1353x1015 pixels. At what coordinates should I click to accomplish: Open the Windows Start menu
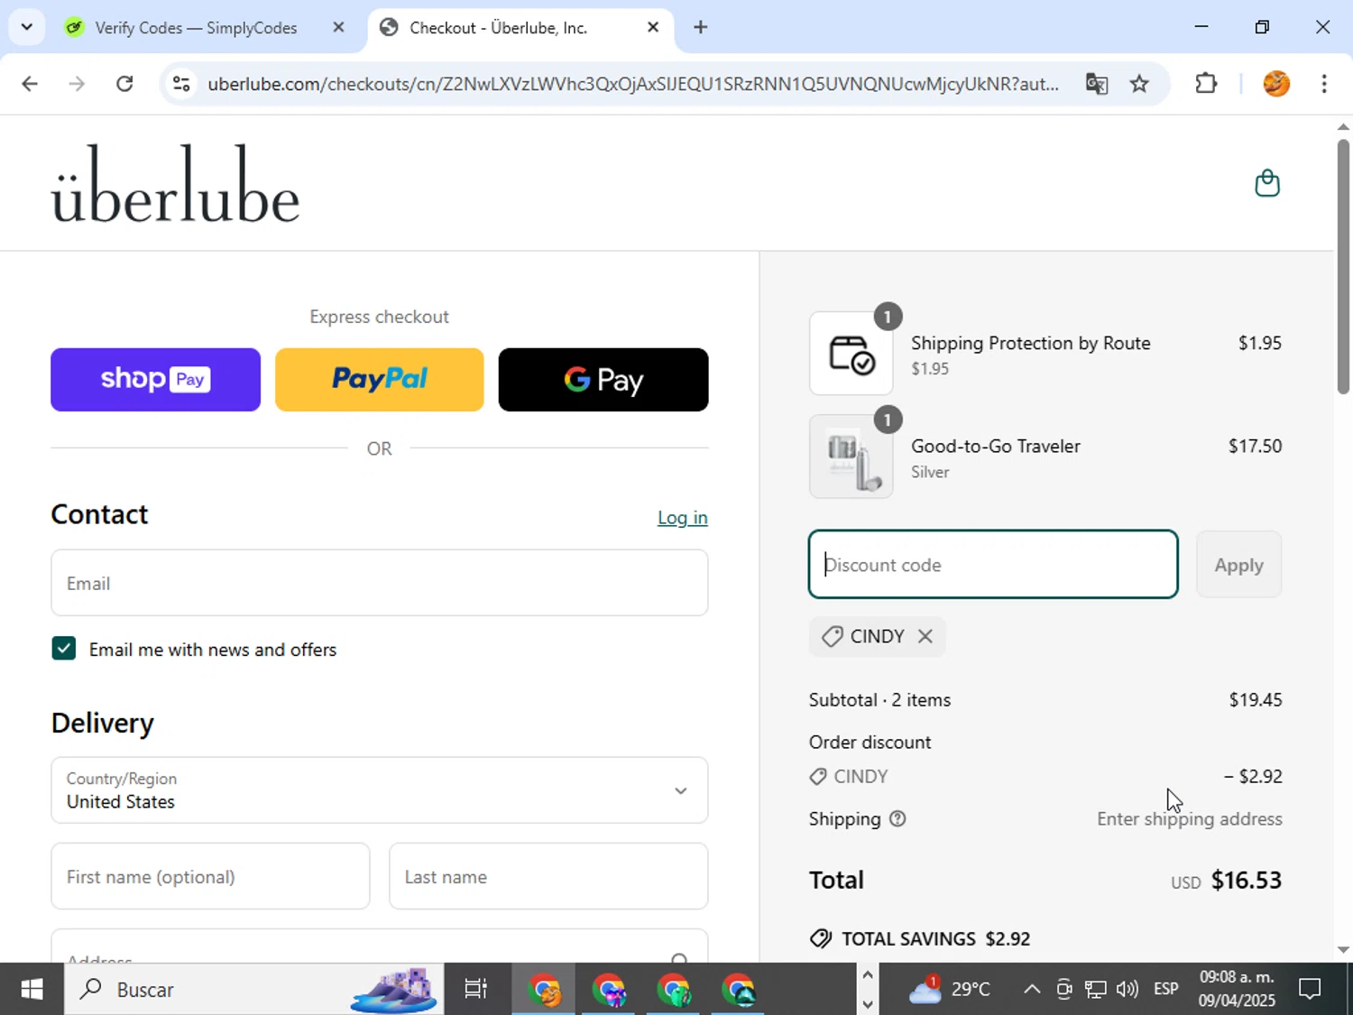(32, 990)
